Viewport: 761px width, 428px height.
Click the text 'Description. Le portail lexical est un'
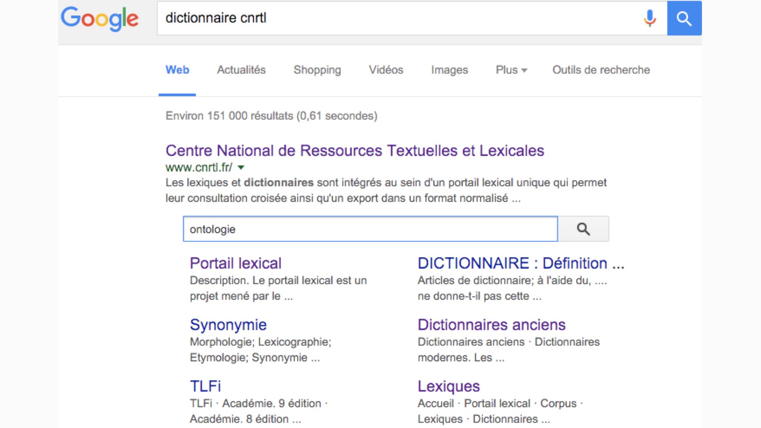coord(278,281)
